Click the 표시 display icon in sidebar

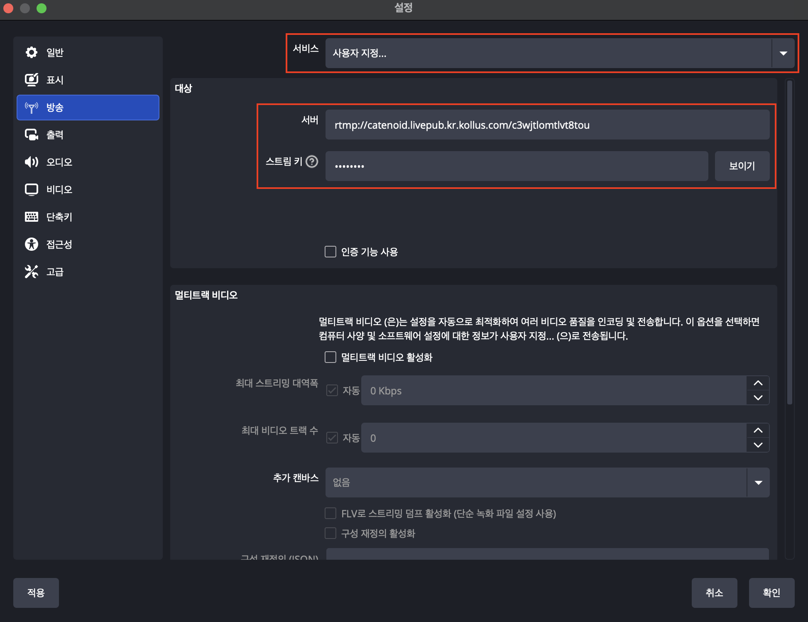coord(32,80)
